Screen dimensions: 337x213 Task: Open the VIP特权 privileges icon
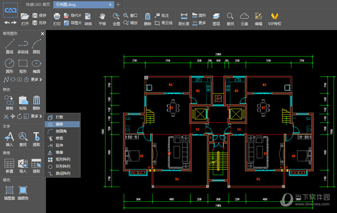coord(275,19)
